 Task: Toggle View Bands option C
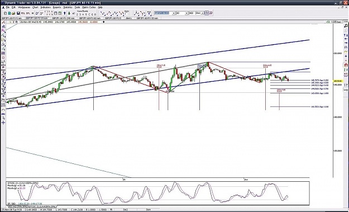pos(89,15)
